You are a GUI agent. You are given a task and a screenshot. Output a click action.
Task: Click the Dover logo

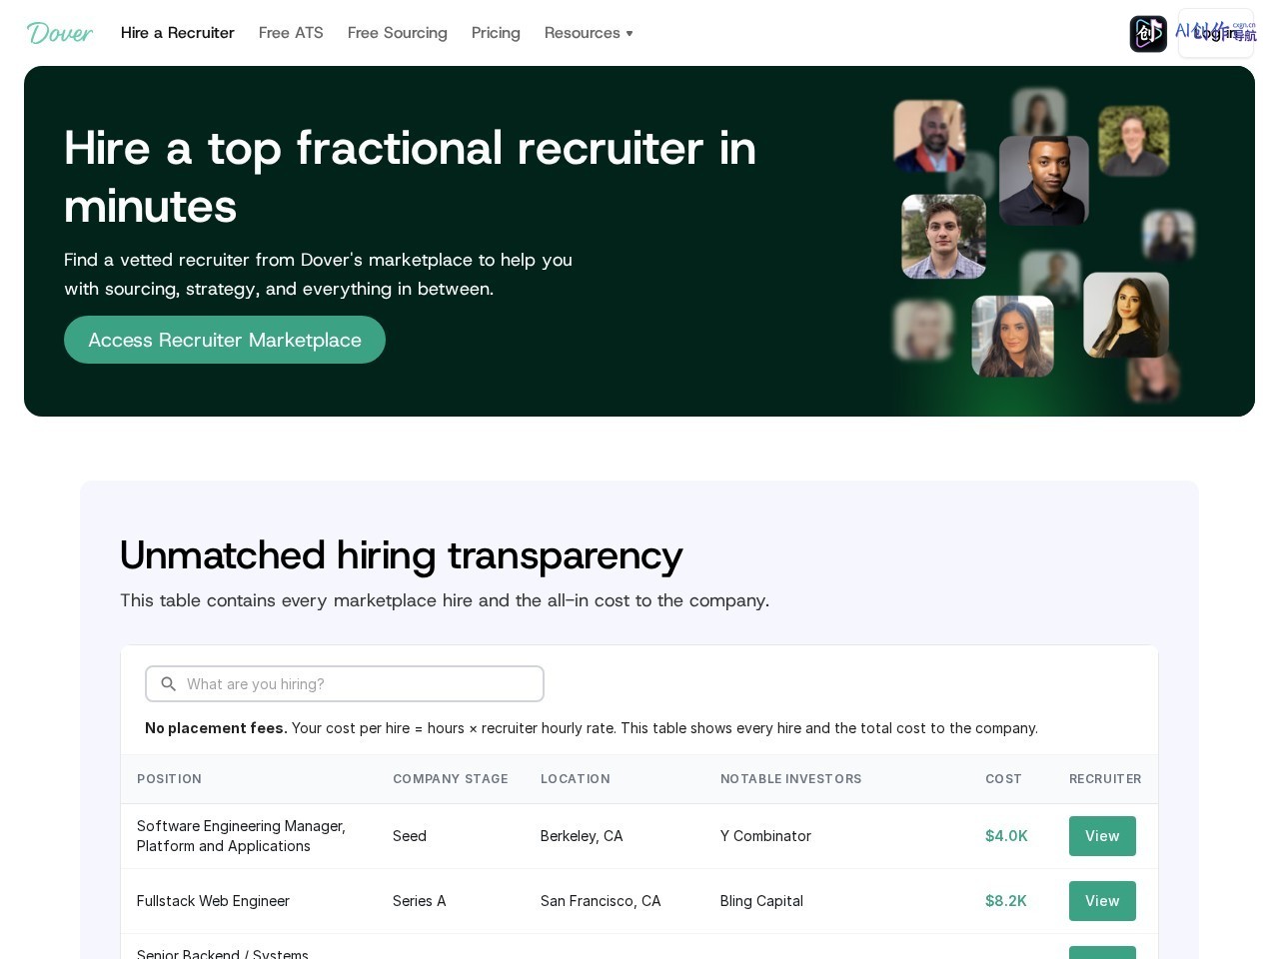click(60, 33)
